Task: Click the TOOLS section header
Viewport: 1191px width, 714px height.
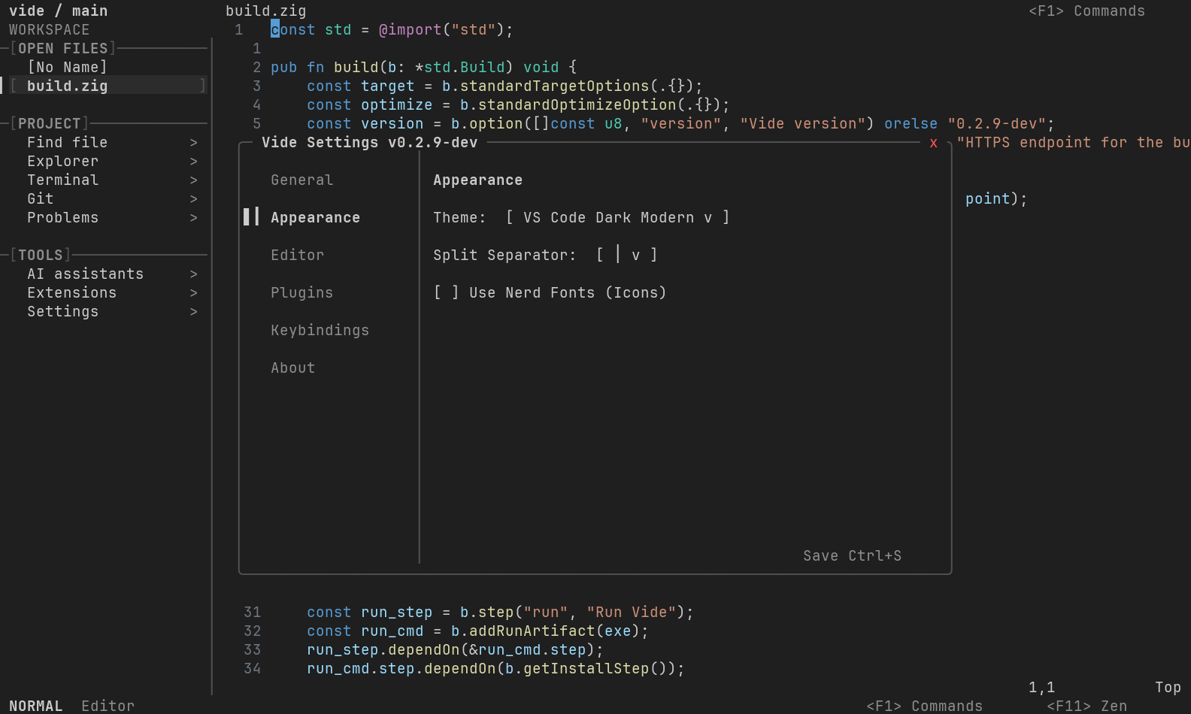Action: click(40, 256)
